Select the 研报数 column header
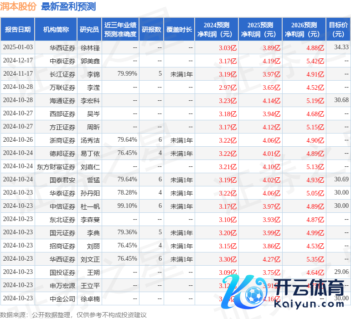Image resolution: width=351 pixels, height=319 pixels. tap(151, 30)
